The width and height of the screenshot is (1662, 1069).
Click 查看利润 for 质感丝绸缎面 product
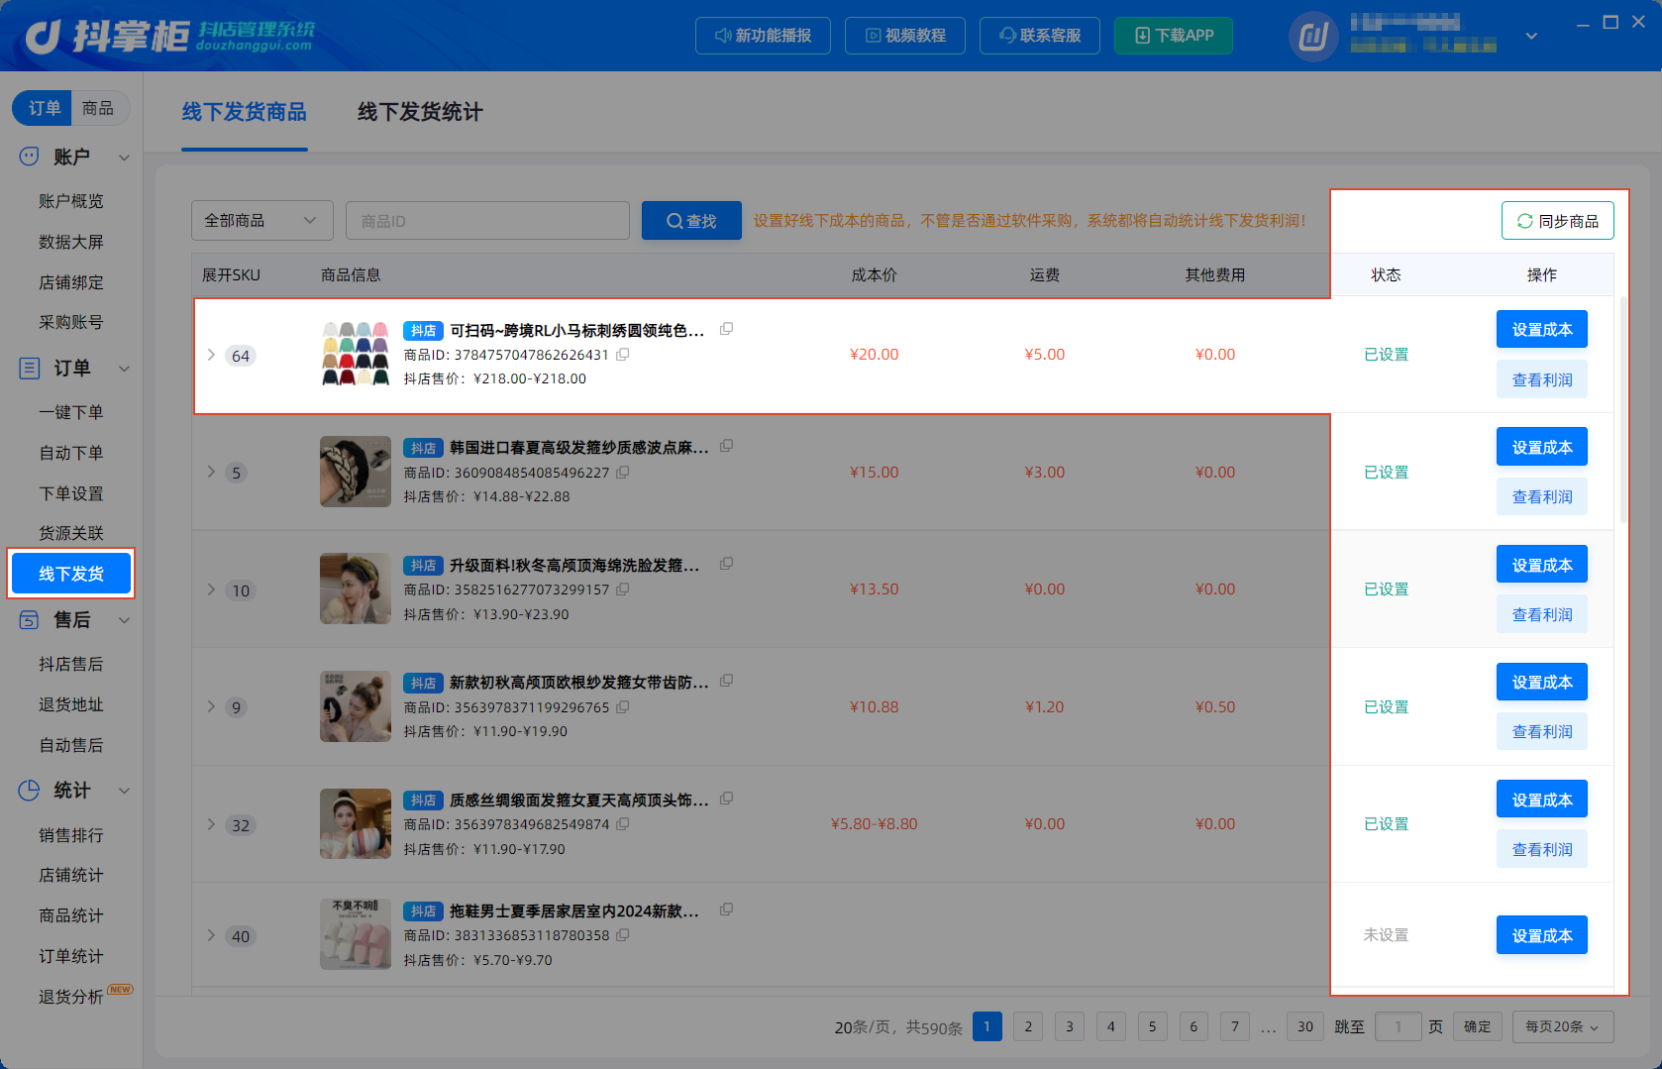pyautogui.click(x=1542, y=849)
